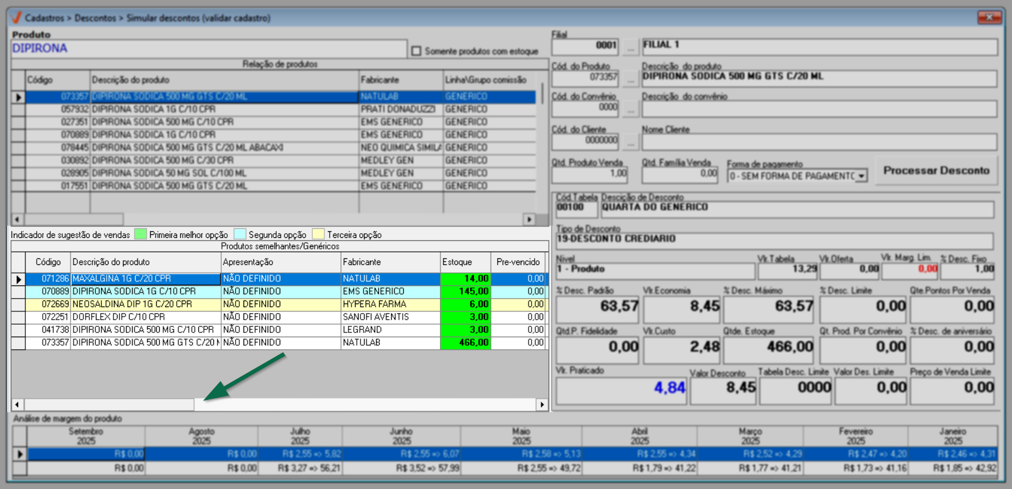Click left scroll arrow of product list

[x=17, y=219]
